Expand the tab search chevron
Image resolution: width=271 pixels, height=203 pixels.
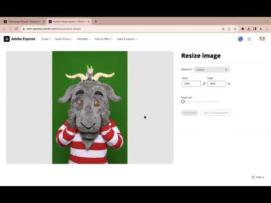tap(267, 21)
